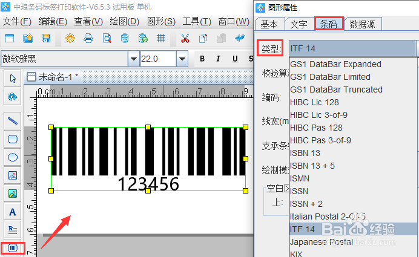Select the 未命名-1 document tab

point(53,77)
